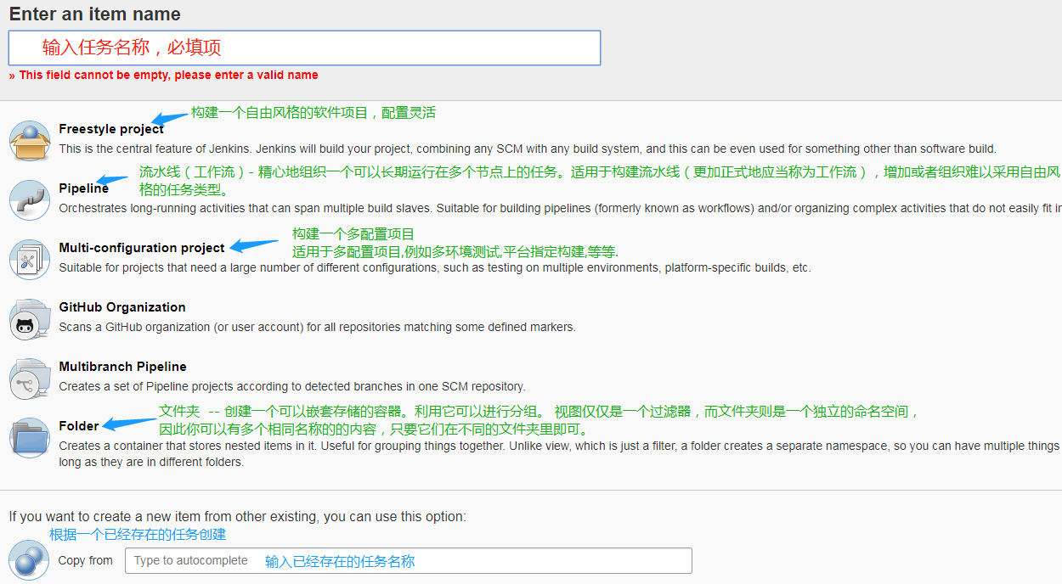Image resolution: width=1062 pixels, height=584 pixels.
Task: Click the Freestyle project box icon
Action: [30, 140]
